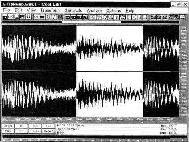Viewport: 189px width, 142px height.
Task: Open the Options menu
Action: point(114,11)
